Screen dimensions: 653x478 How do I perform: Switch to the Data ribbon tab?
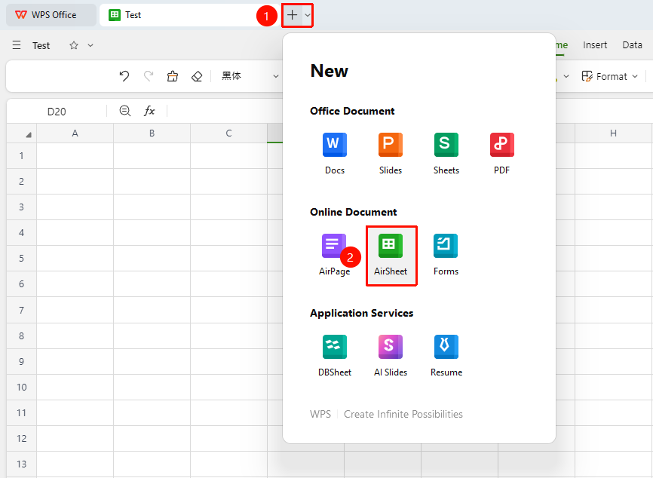[x=632, y=45]
